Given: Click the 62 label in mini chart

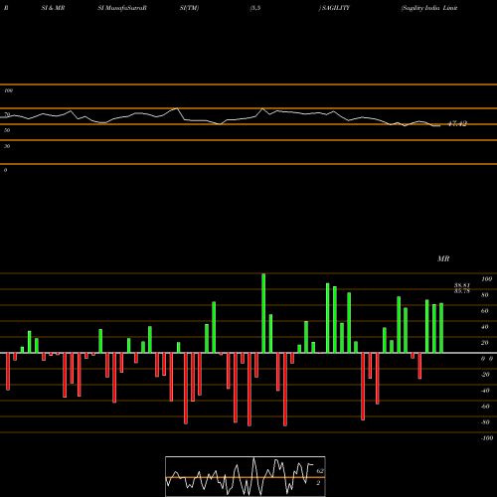Looking at the screenshot, I should (320, 471).
